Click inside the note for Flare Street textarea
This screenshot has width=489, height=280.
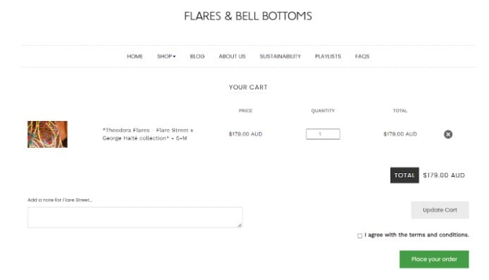[135, 217]
